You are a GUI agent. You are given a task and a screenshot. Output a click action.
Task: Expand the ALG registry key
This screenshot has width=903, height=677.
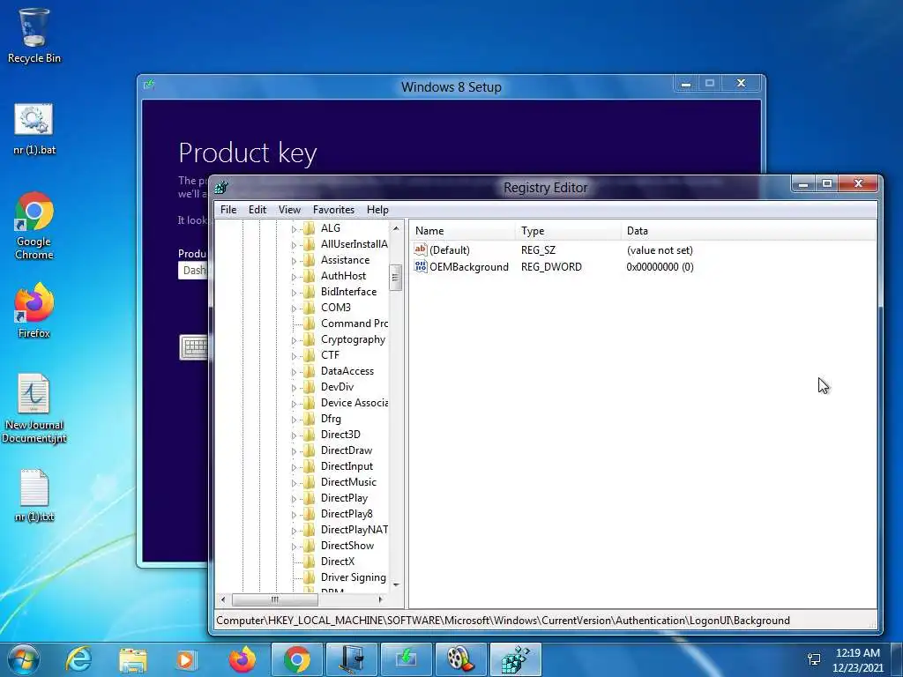(294, 229)
